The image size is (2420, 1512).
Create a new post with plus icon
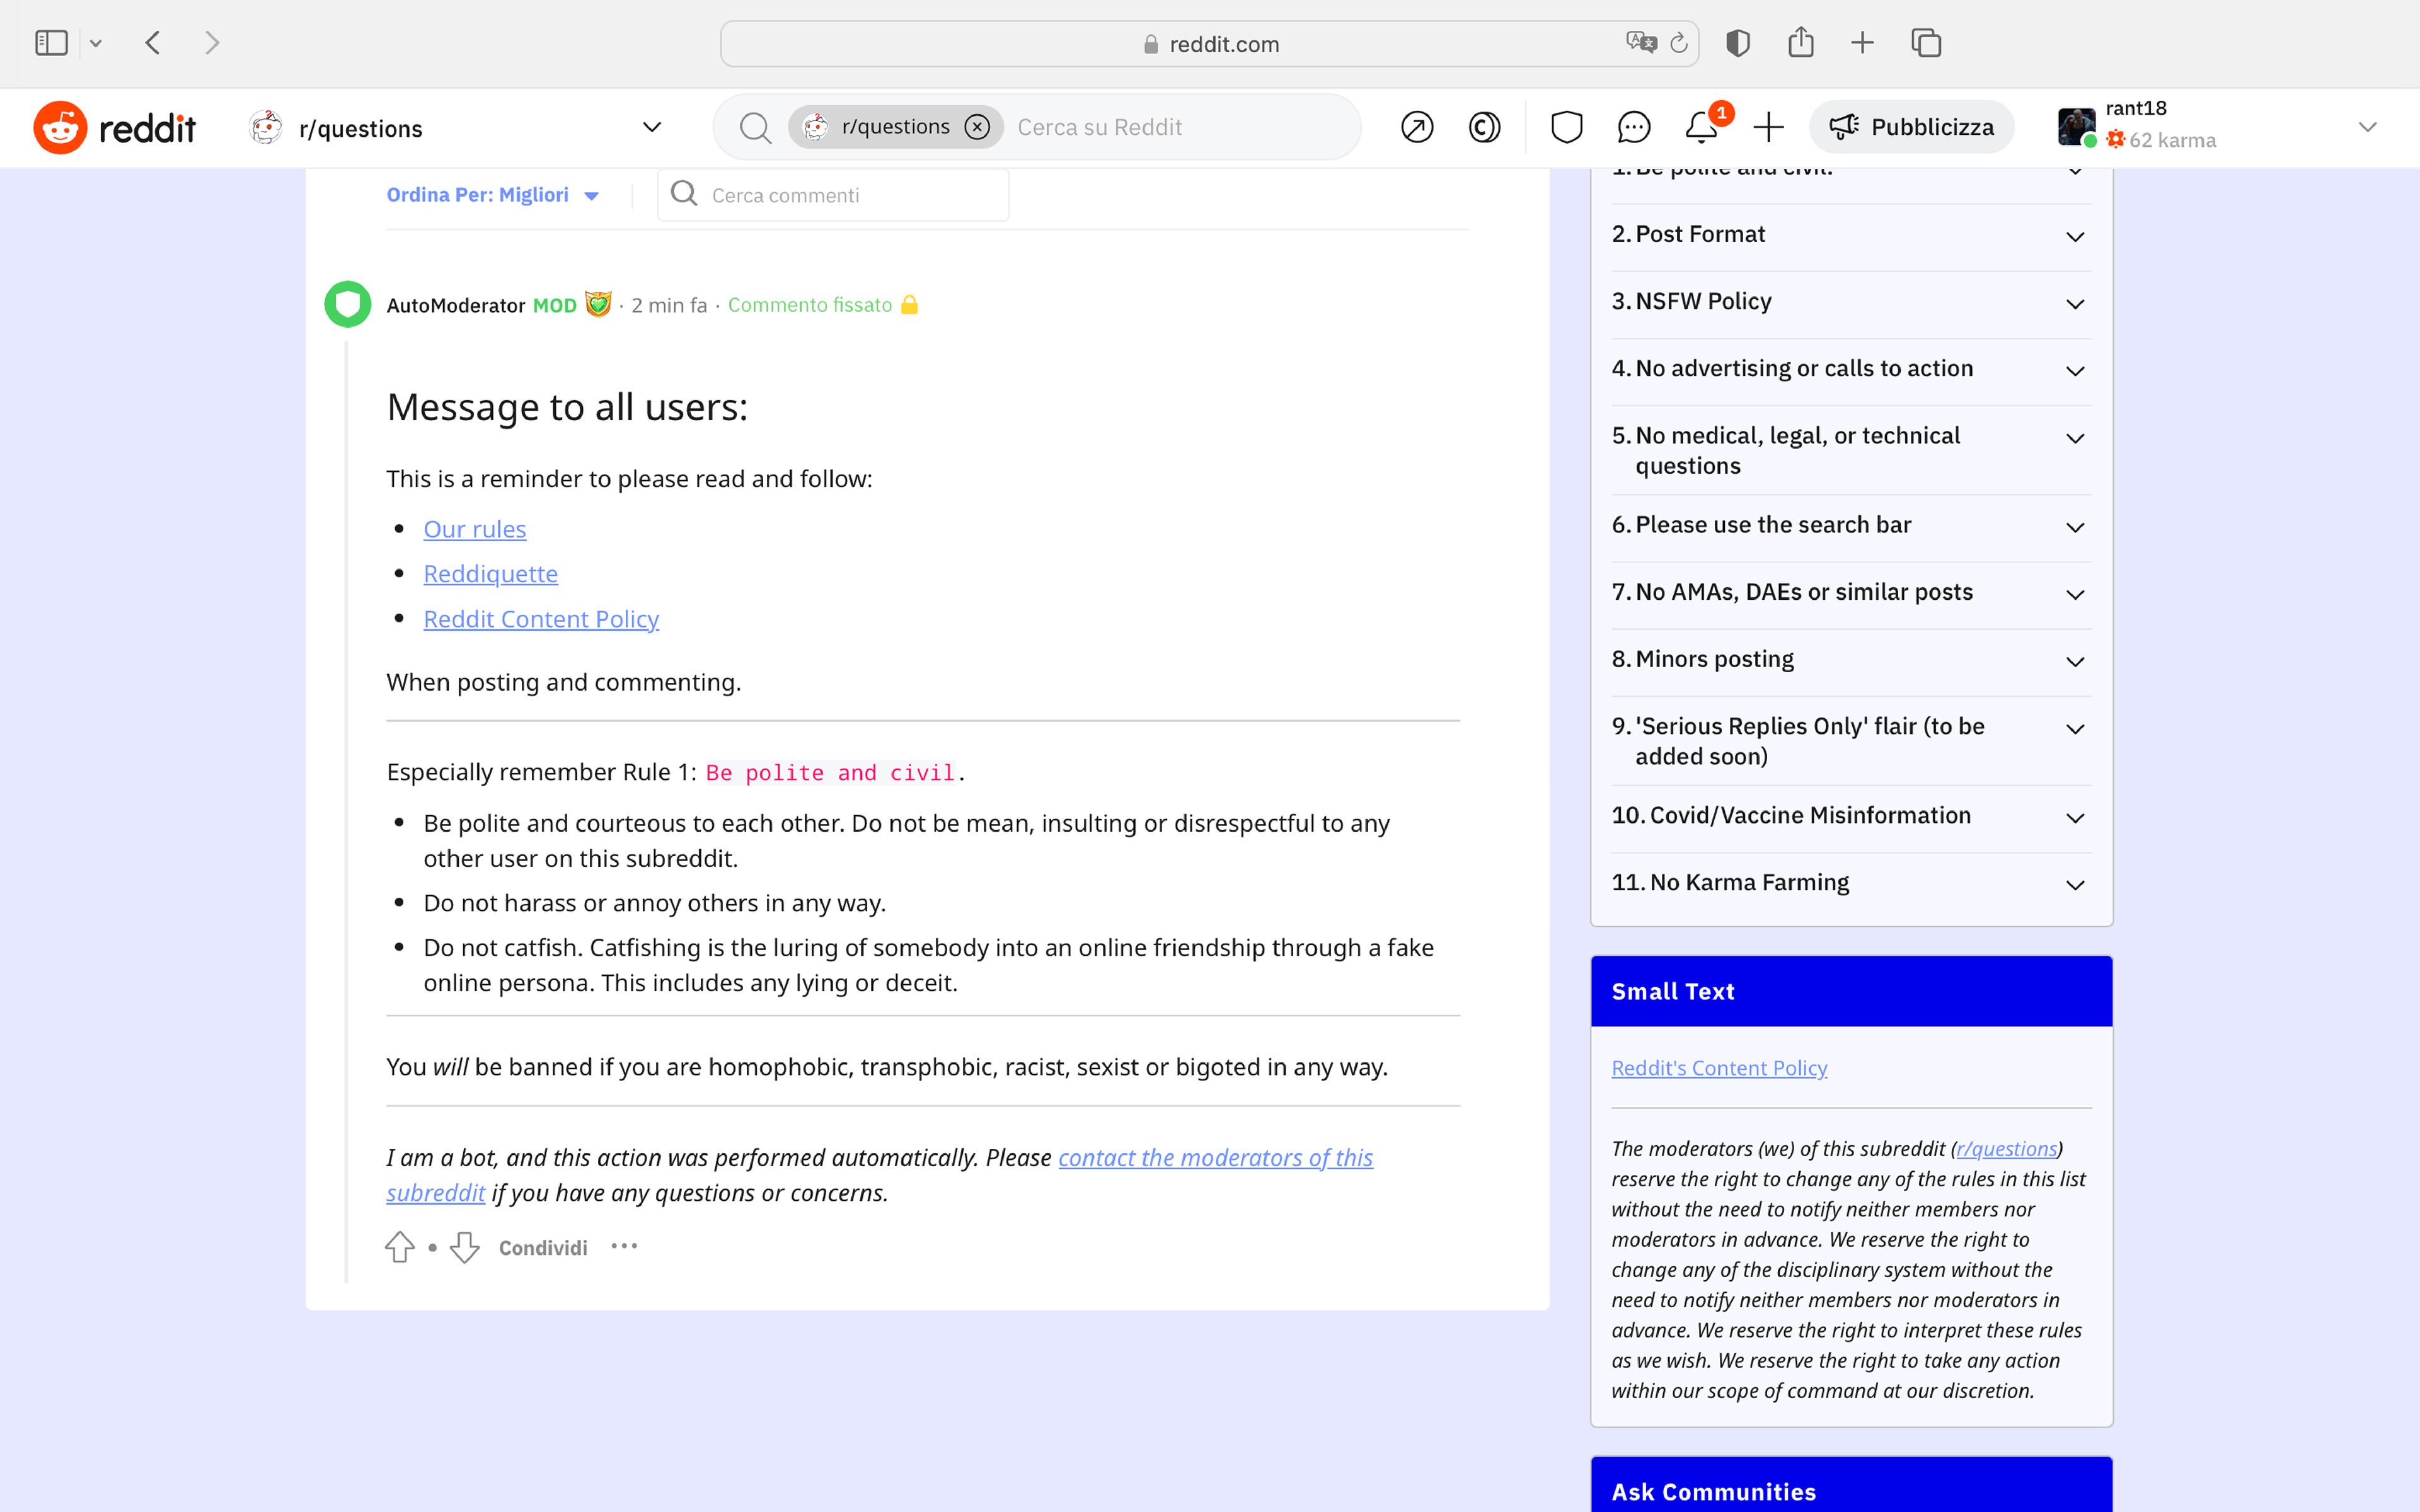tap(1768, 127)
